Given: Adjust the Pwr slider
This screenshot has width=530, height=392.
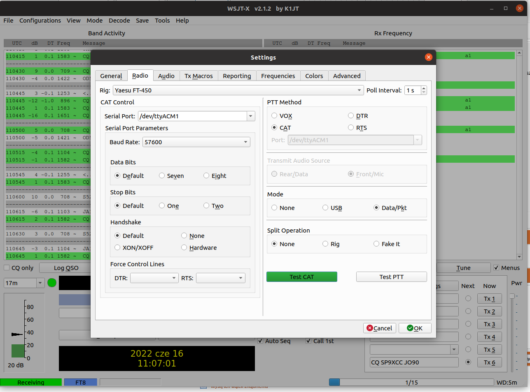Looking at the screenshot, I should pyautogui.click(x=512, y=296).
